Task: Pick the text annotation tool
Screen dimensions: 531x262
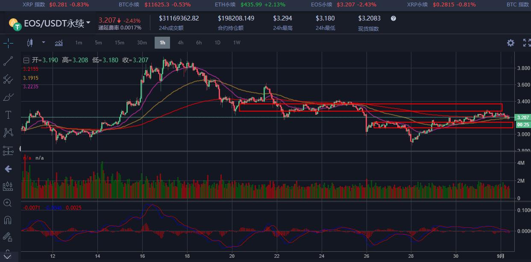Action: [8, 115]
